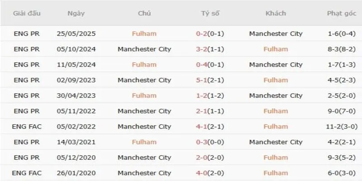Click the 0-3 score from 14/03/2021
Screen dimensions: 362x181
click(202, 142)
